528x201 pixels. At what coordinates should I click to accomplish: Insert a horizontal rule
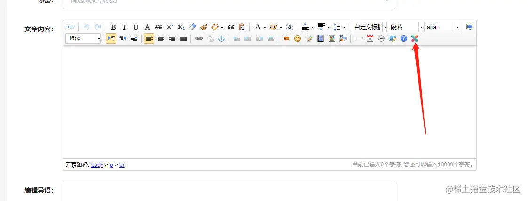(359, 38)
